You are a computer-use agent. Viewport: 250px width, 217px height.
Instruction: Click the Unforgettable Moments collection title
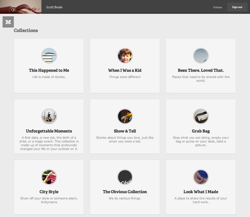pyautogui.click(x=49, y=131)
